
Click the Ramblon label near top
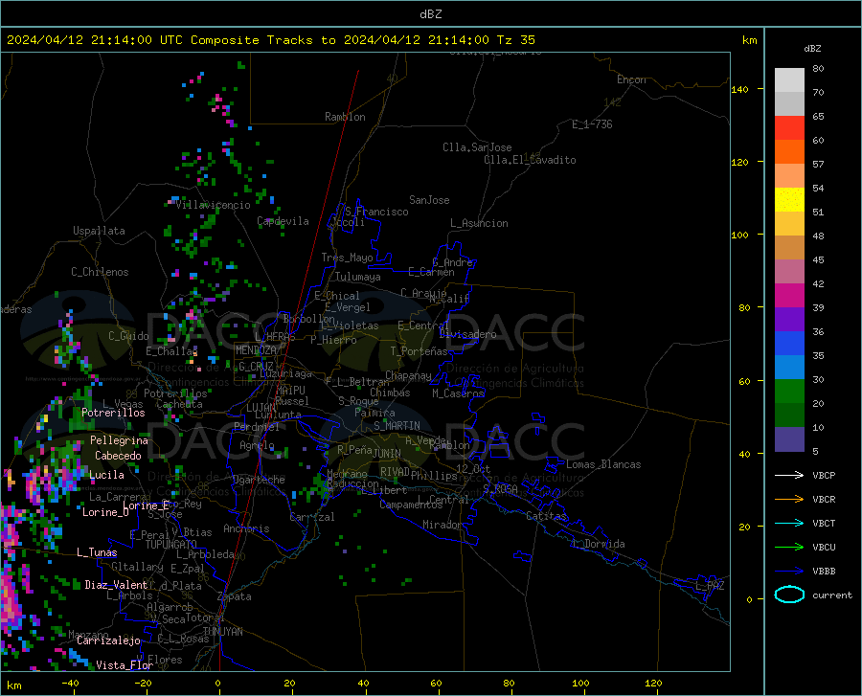345,117
